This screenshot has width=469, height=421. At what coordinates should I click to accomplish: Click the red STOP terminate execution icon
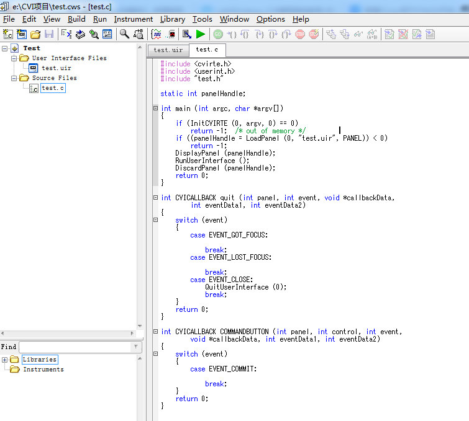point(301,34)
